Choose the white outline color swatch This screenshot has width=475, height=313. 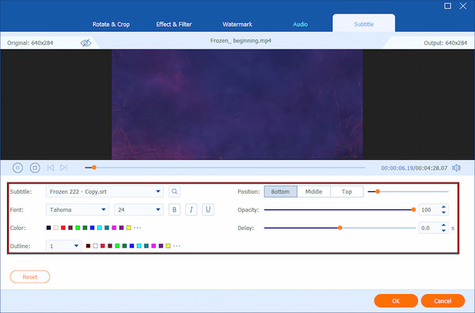(96, 246)
